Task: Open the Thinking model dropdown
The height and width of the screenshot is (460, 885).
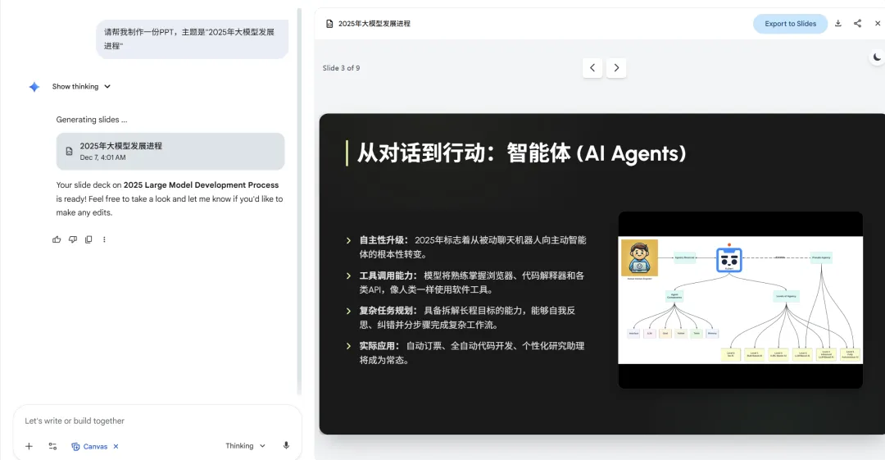Action: click(245, 446)
